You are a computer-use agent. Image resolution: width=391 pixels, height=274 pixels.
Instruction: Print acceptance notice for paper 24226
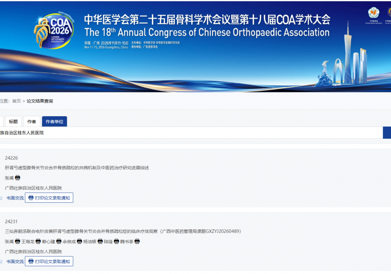pos(49,198)
